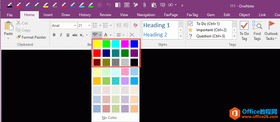
Task: Open the font color dropdown arrow
Action: coord(111,35)
